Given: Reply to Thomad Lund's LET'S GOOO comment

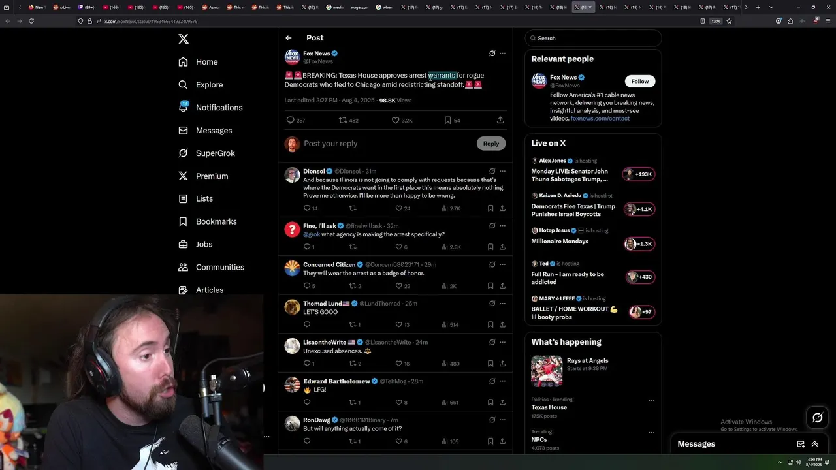Looking at the screenshot, I should [307, 325].
